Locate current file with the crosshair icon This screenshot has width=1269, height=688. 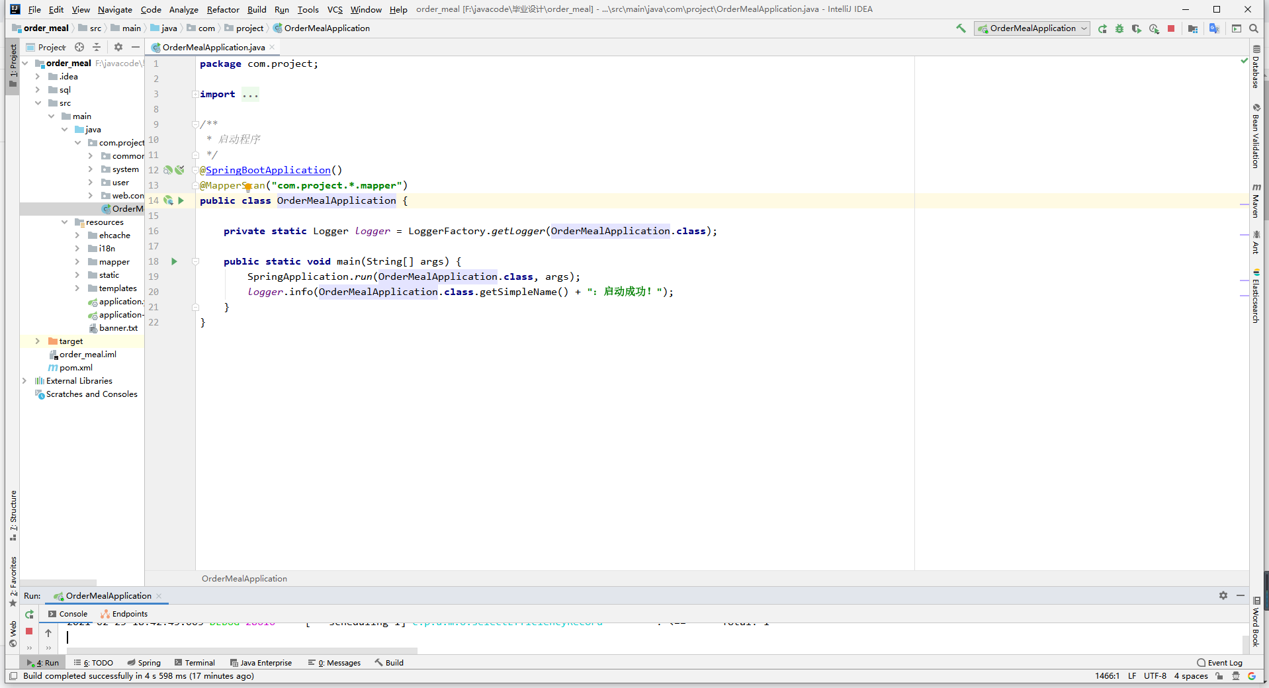point(79,47)
